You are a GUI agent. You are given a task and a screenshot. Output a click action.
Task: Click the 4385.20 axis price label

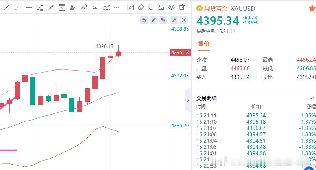click(180, 126)
